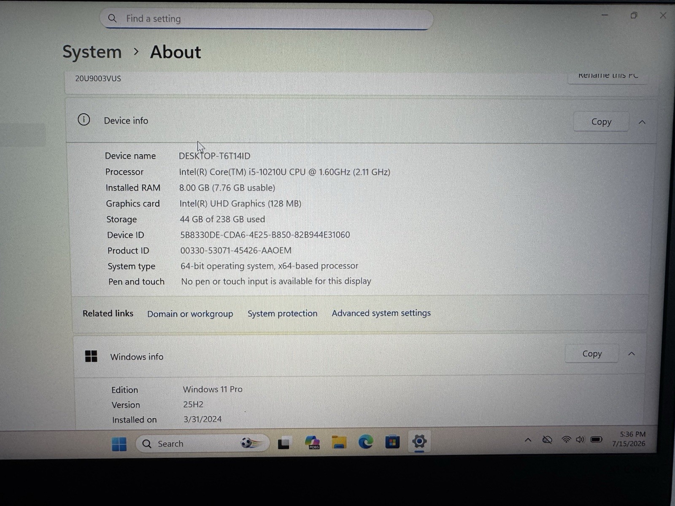Go back to System breadcrumb

coord(92,52)
